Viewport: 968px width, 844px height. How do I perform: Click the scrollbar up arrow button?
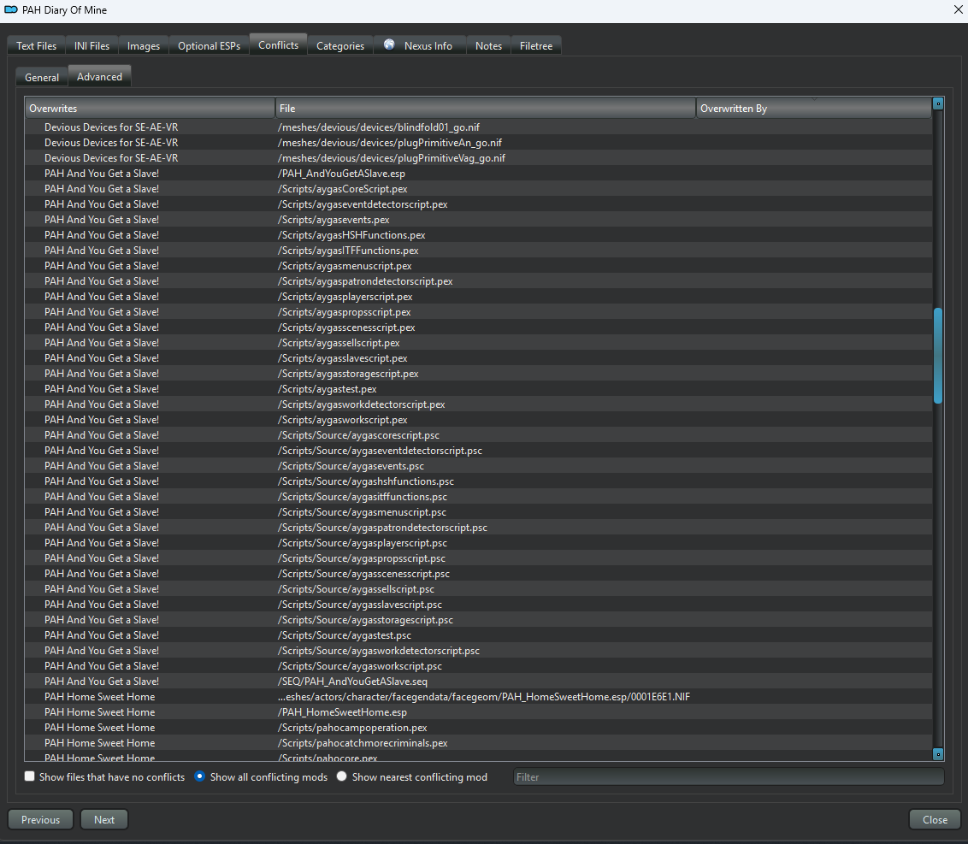coord(938,103)
